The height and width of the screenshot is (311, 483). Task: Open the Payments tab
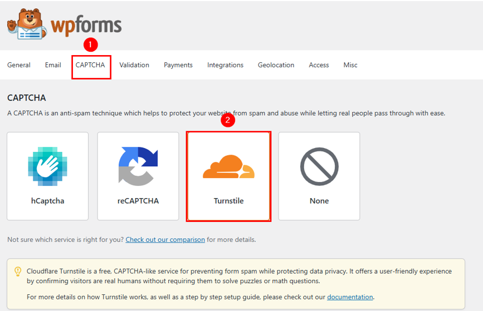(178, 65)
